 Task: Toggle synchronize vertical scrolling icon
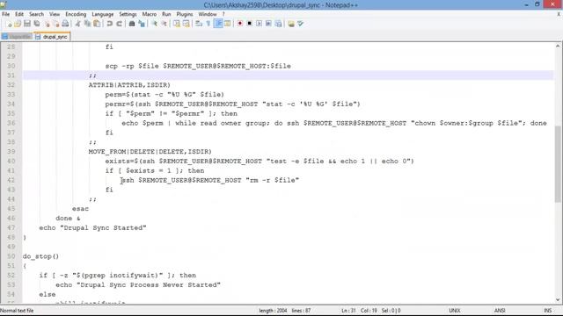[176, 24]
